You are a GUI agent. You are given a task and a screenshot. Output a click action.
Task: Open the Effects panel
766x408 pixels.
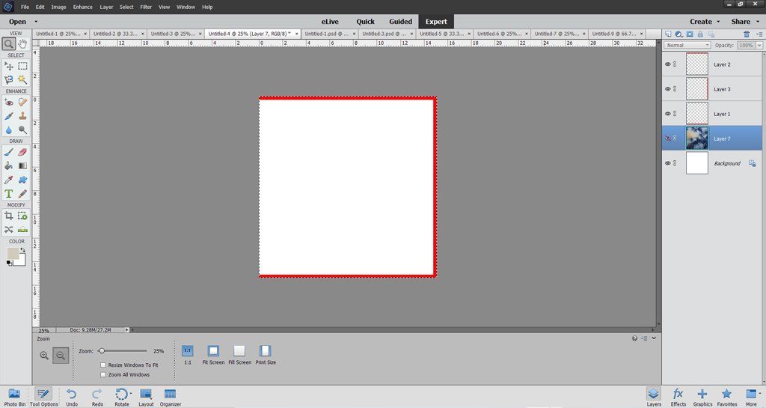pyautogui.click(x=678, y=397)
